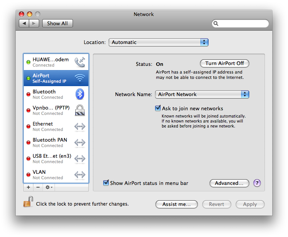Click the red status dot beside USB Et...et (en3)
Image resolution: width=288 pixels, height=237 pixels.
pyautogui.click(x=28, y=159)
